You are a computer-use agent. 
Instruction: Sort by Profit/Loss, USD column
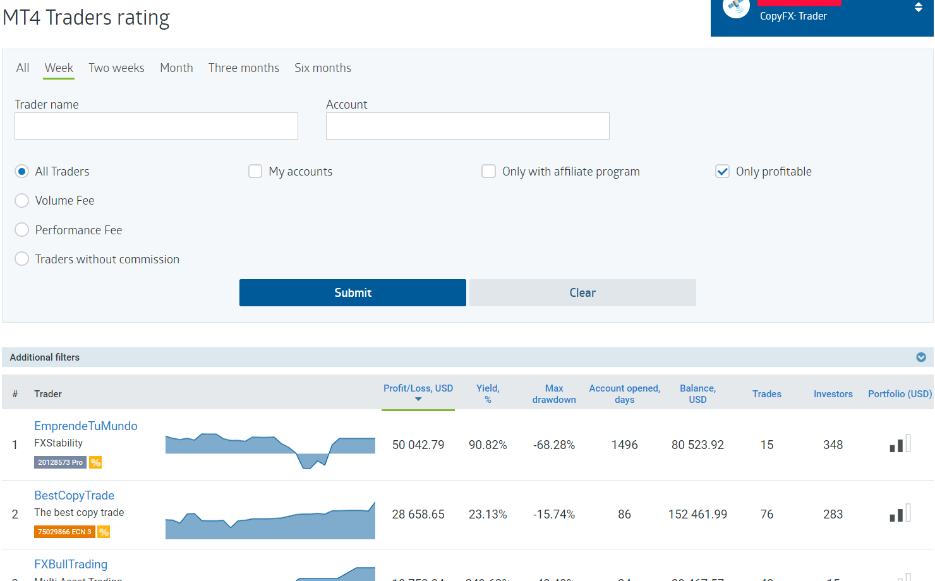pyautogui.click(x=418, y=388)
